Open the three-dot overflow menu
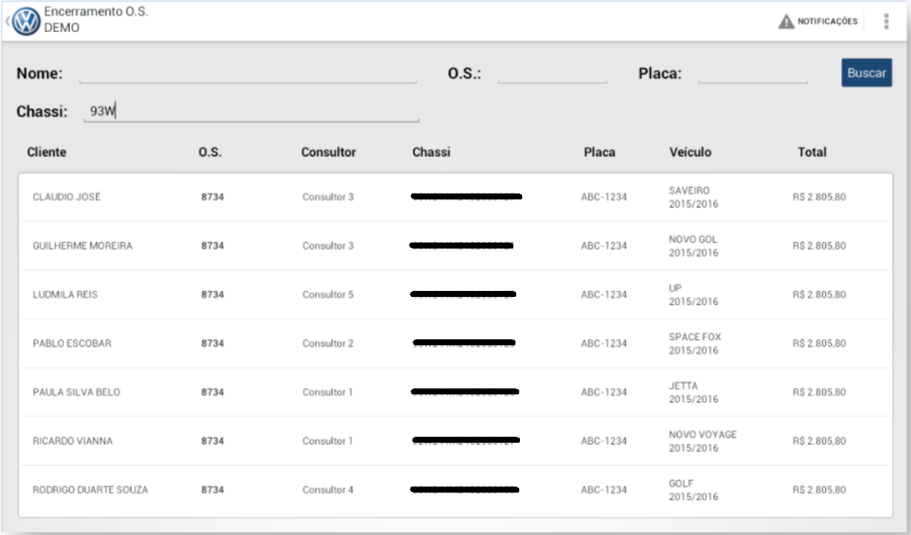Viewport: 911px width, 535px height. [x=886, y=22]
